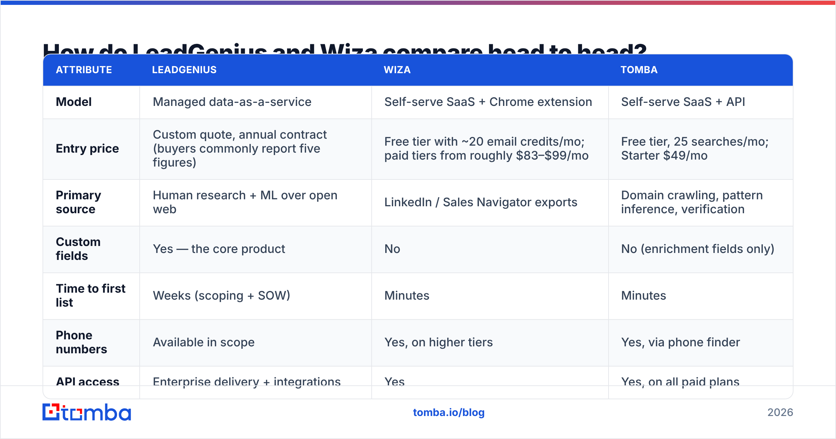Select the TOMBA column header

(639, 70)
